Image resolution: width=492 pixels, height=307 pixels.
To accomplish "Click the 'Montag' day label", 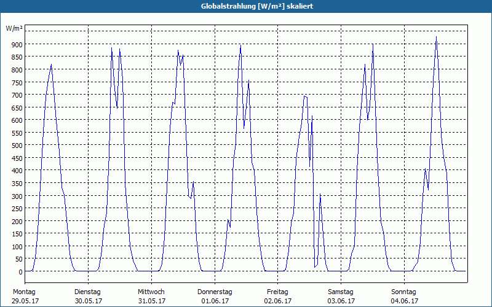I will [24, 292].
